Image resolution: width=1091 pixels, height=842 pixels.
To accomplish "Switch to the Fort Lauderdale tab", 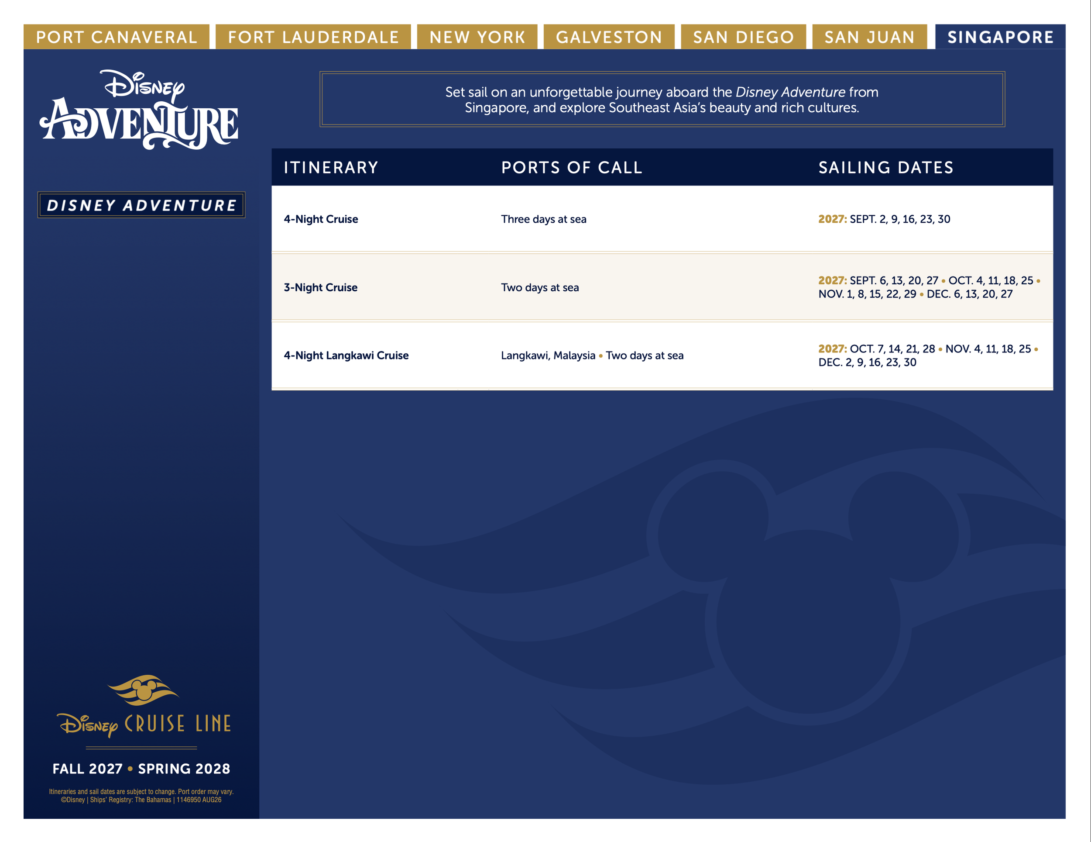I will click(313, 37).
